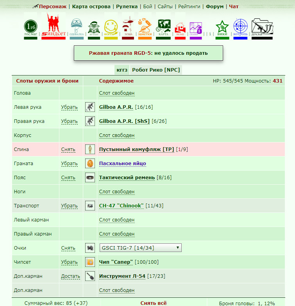The width and height of the screenshot is (295, 306).
Task: Click the Мощность value 431
Action: point(278,81)
